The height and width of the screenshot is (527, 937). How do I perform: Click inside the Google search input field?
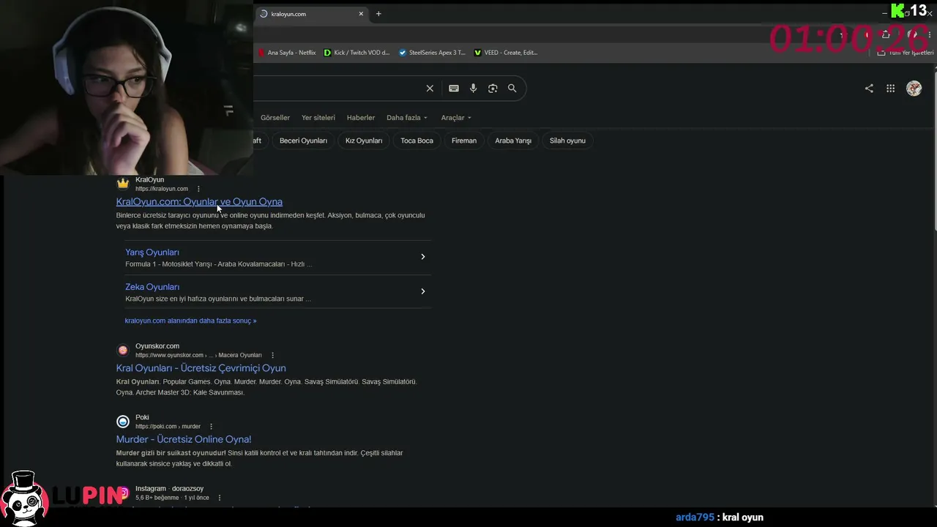(337, 89)
